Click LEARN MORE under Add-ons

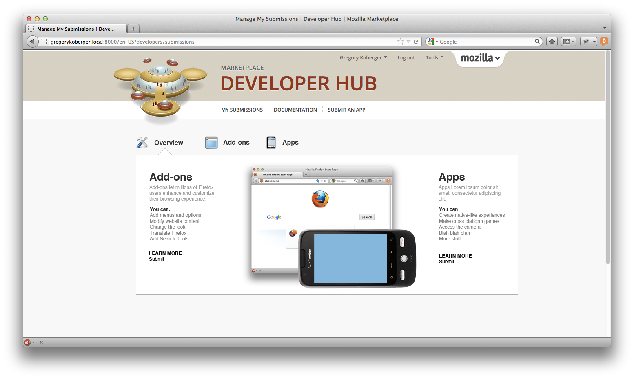coord(165,253)
